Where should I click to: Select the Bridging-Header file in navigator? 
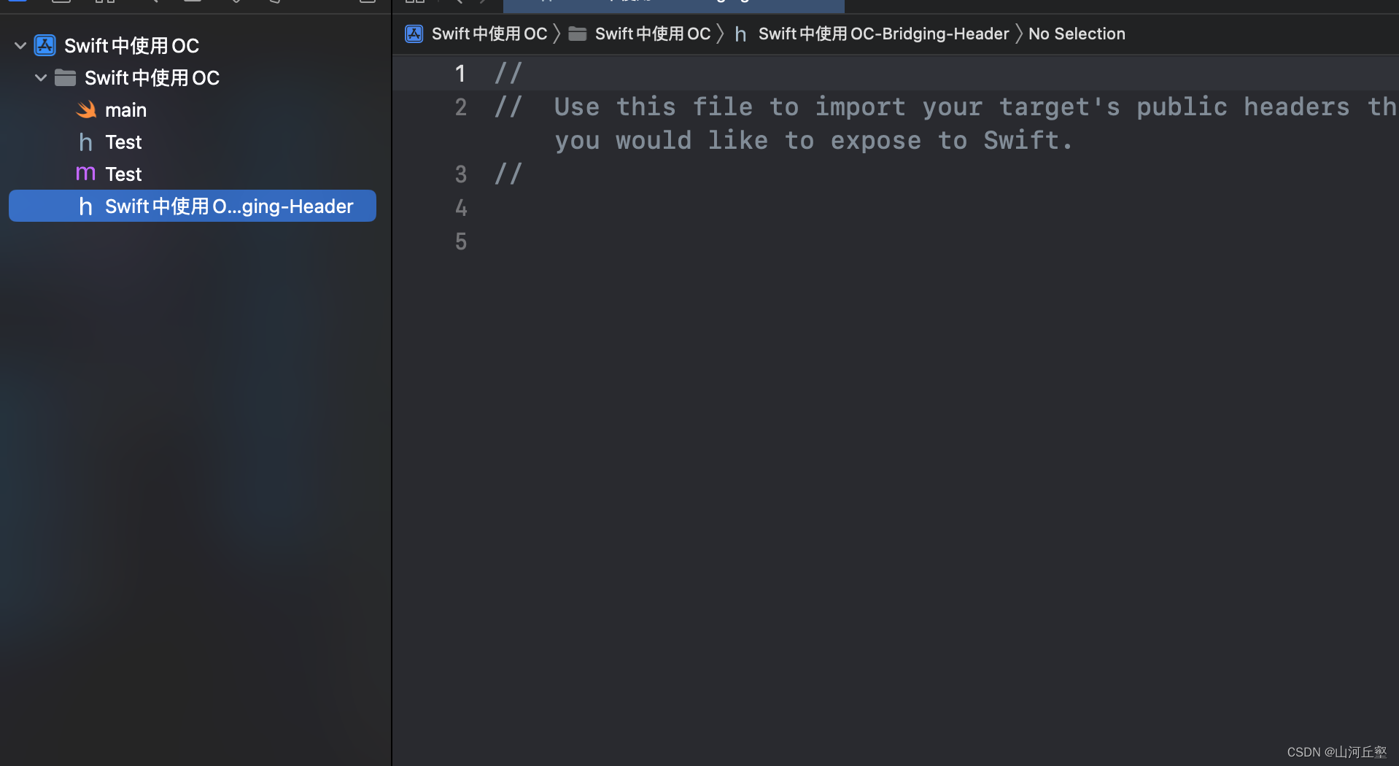[193, 206]
